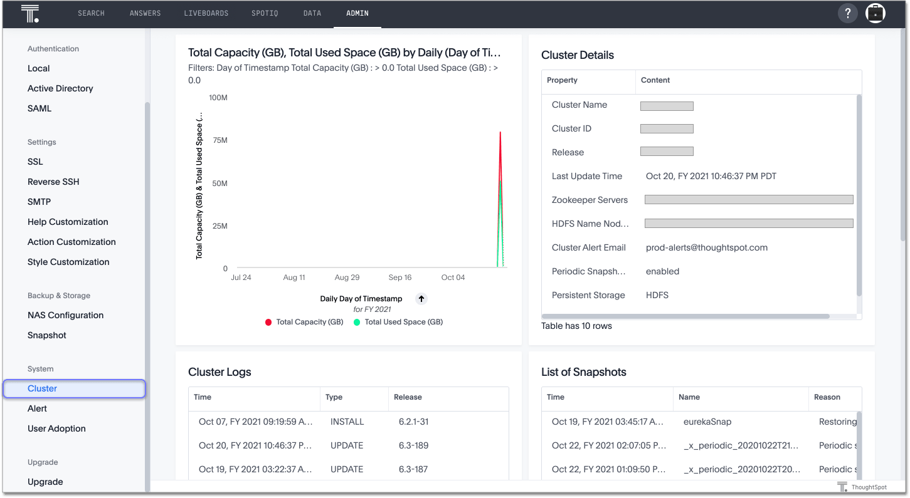Open the LIVEBOARDS menu item

point(206,13)
